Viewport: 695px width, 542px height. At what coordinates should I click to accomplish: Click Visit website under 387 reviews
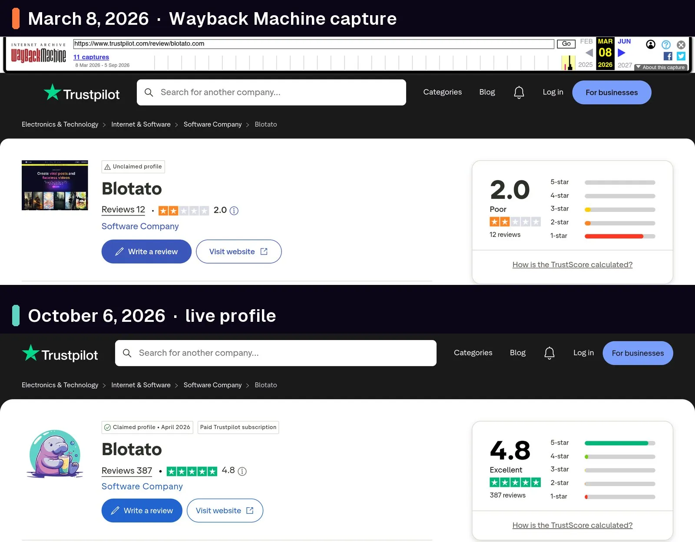(225, 511)
